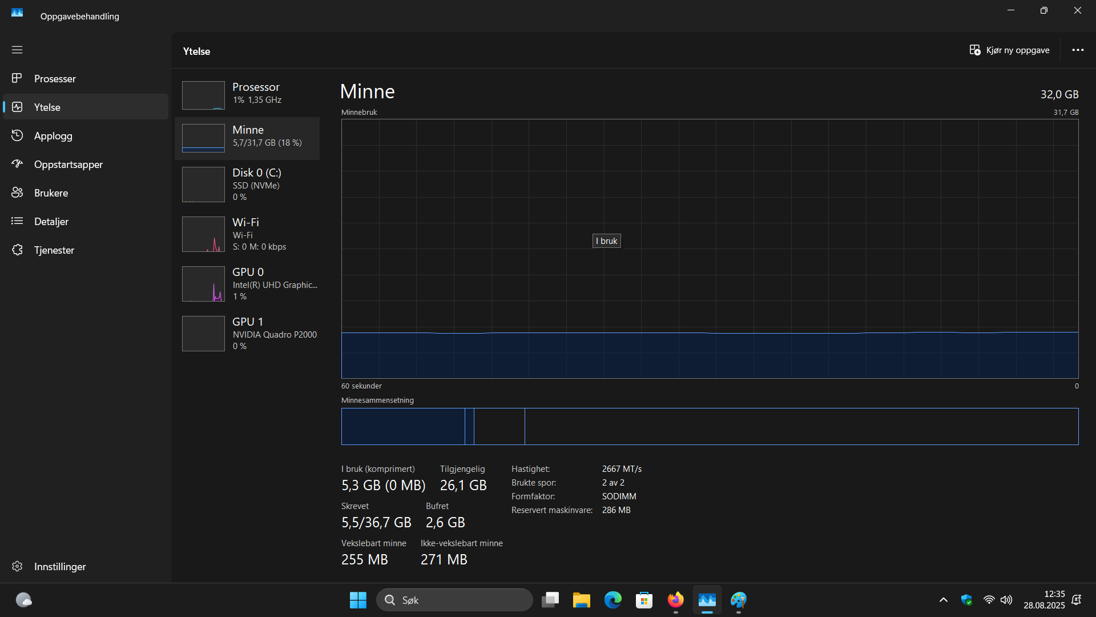Open the three-dot more options menu
The width and height of the screenshot is (1096, 617).
[1078, 50]
